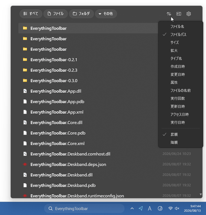This screenshot has height=215, width=206.
Task: Open folder EverythingToolbar-0.2.1
Action: tap(88, 60)
